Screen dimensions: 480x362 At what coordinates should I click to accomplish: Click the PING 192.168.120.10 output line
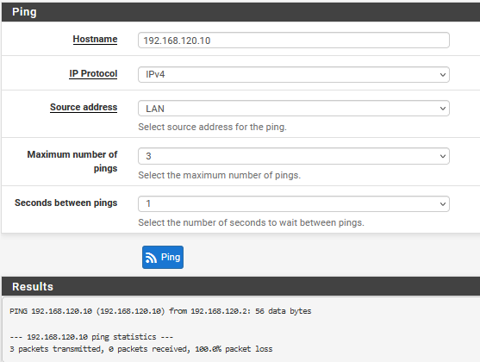[160, 311]
